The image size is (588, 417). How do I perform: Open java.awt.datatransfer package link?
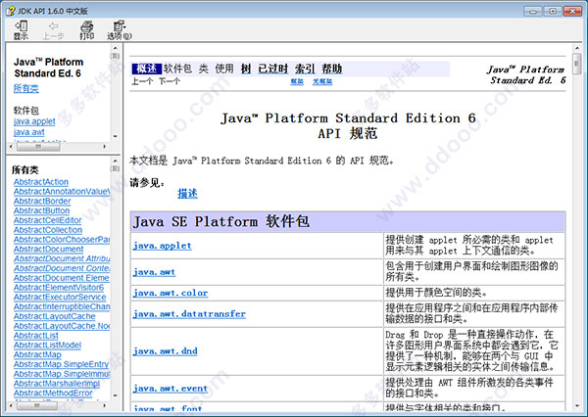[x=189, y=314]
